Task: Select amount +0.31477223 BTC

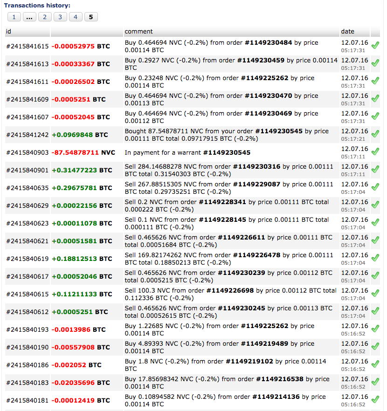Action: (x=82, y=170)
